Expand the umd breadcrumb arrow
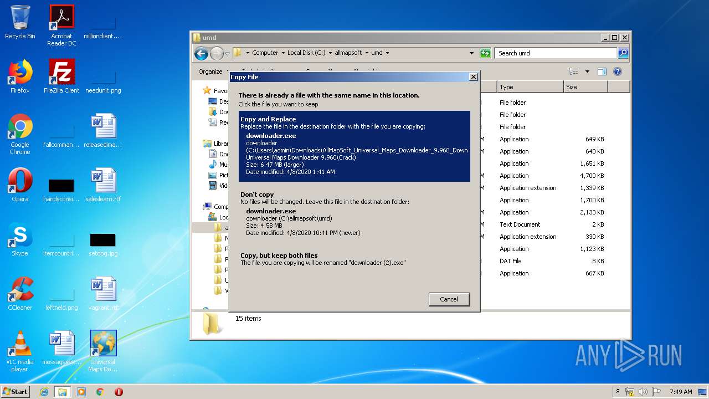This screenshot has width=709, height=399. [x=387, y=53]
